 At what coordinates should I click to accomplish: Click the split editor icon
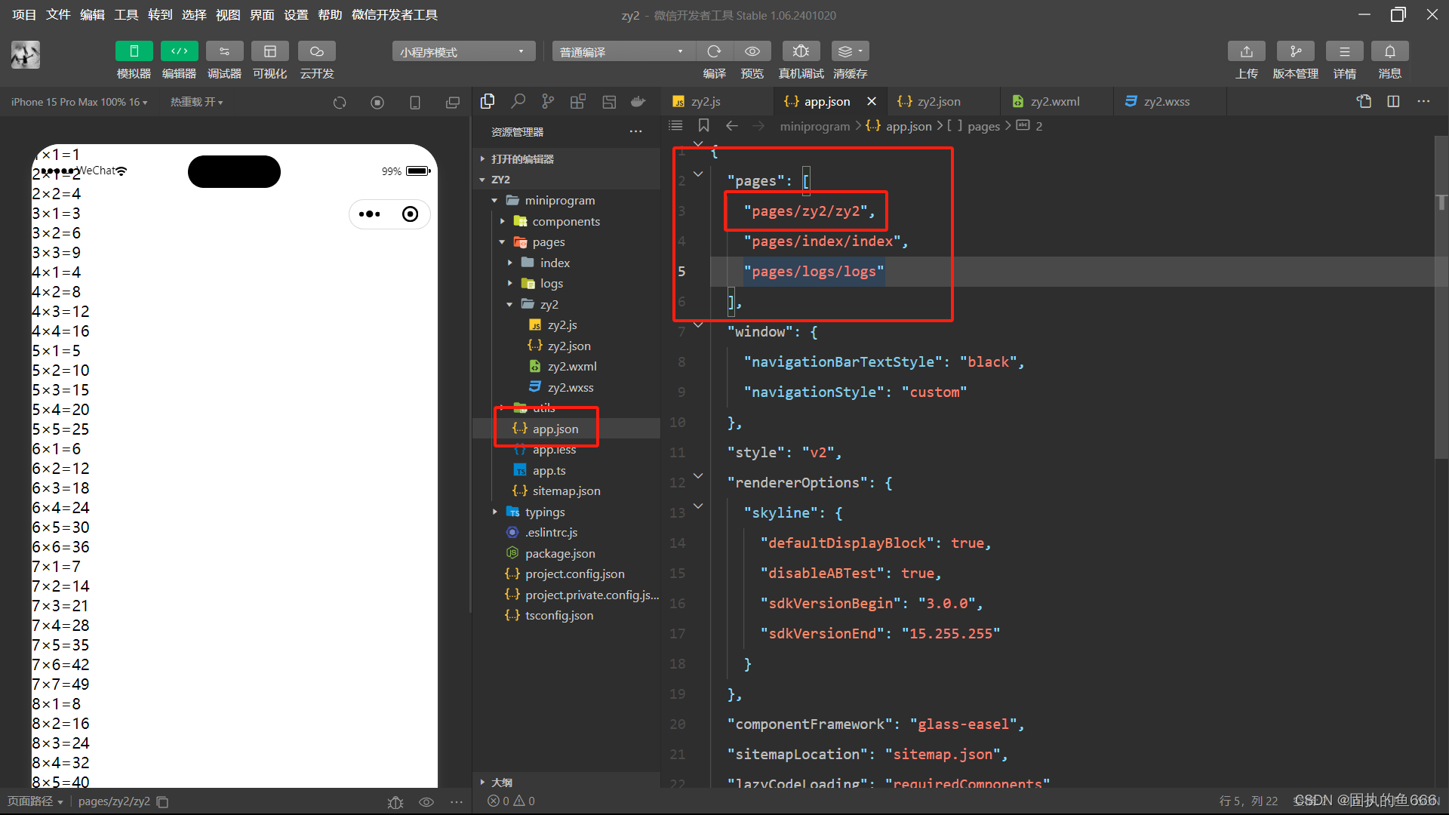pos(1393,101)
